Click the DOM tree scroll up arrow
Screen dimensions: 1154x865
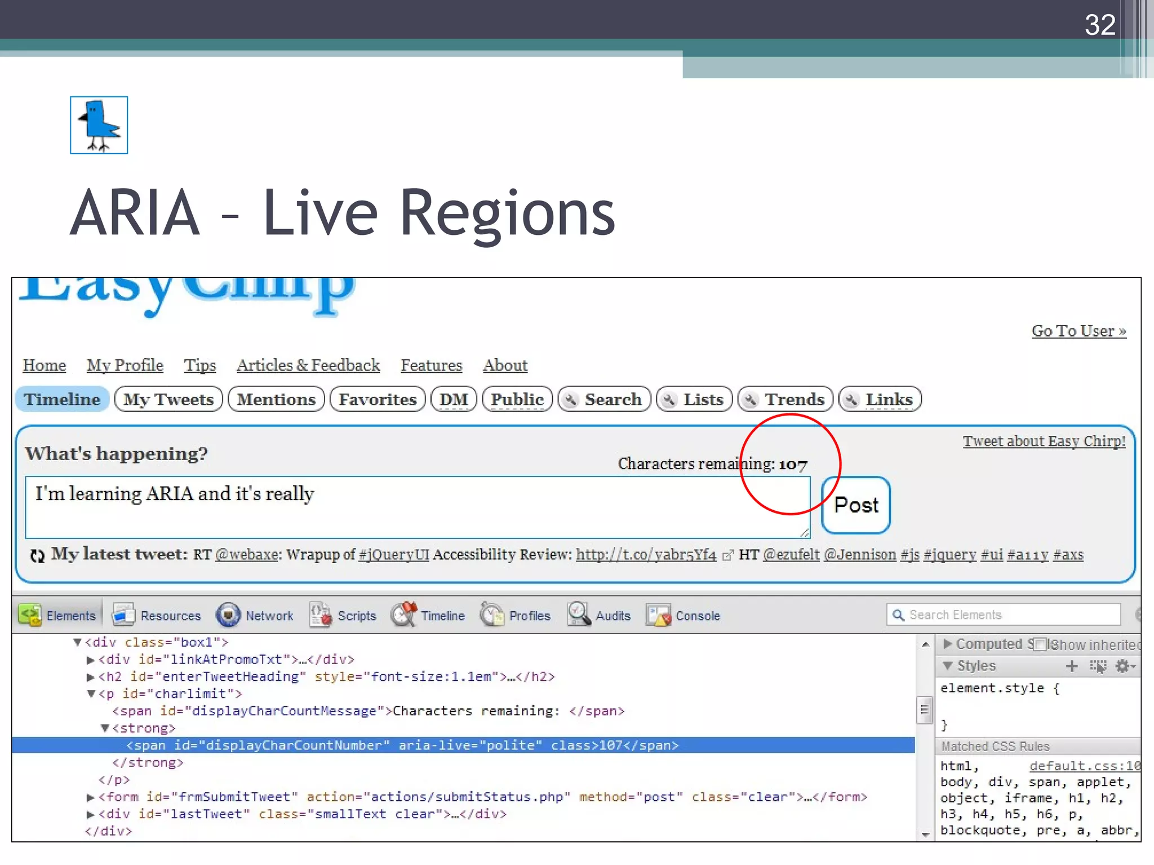[925, 644]
